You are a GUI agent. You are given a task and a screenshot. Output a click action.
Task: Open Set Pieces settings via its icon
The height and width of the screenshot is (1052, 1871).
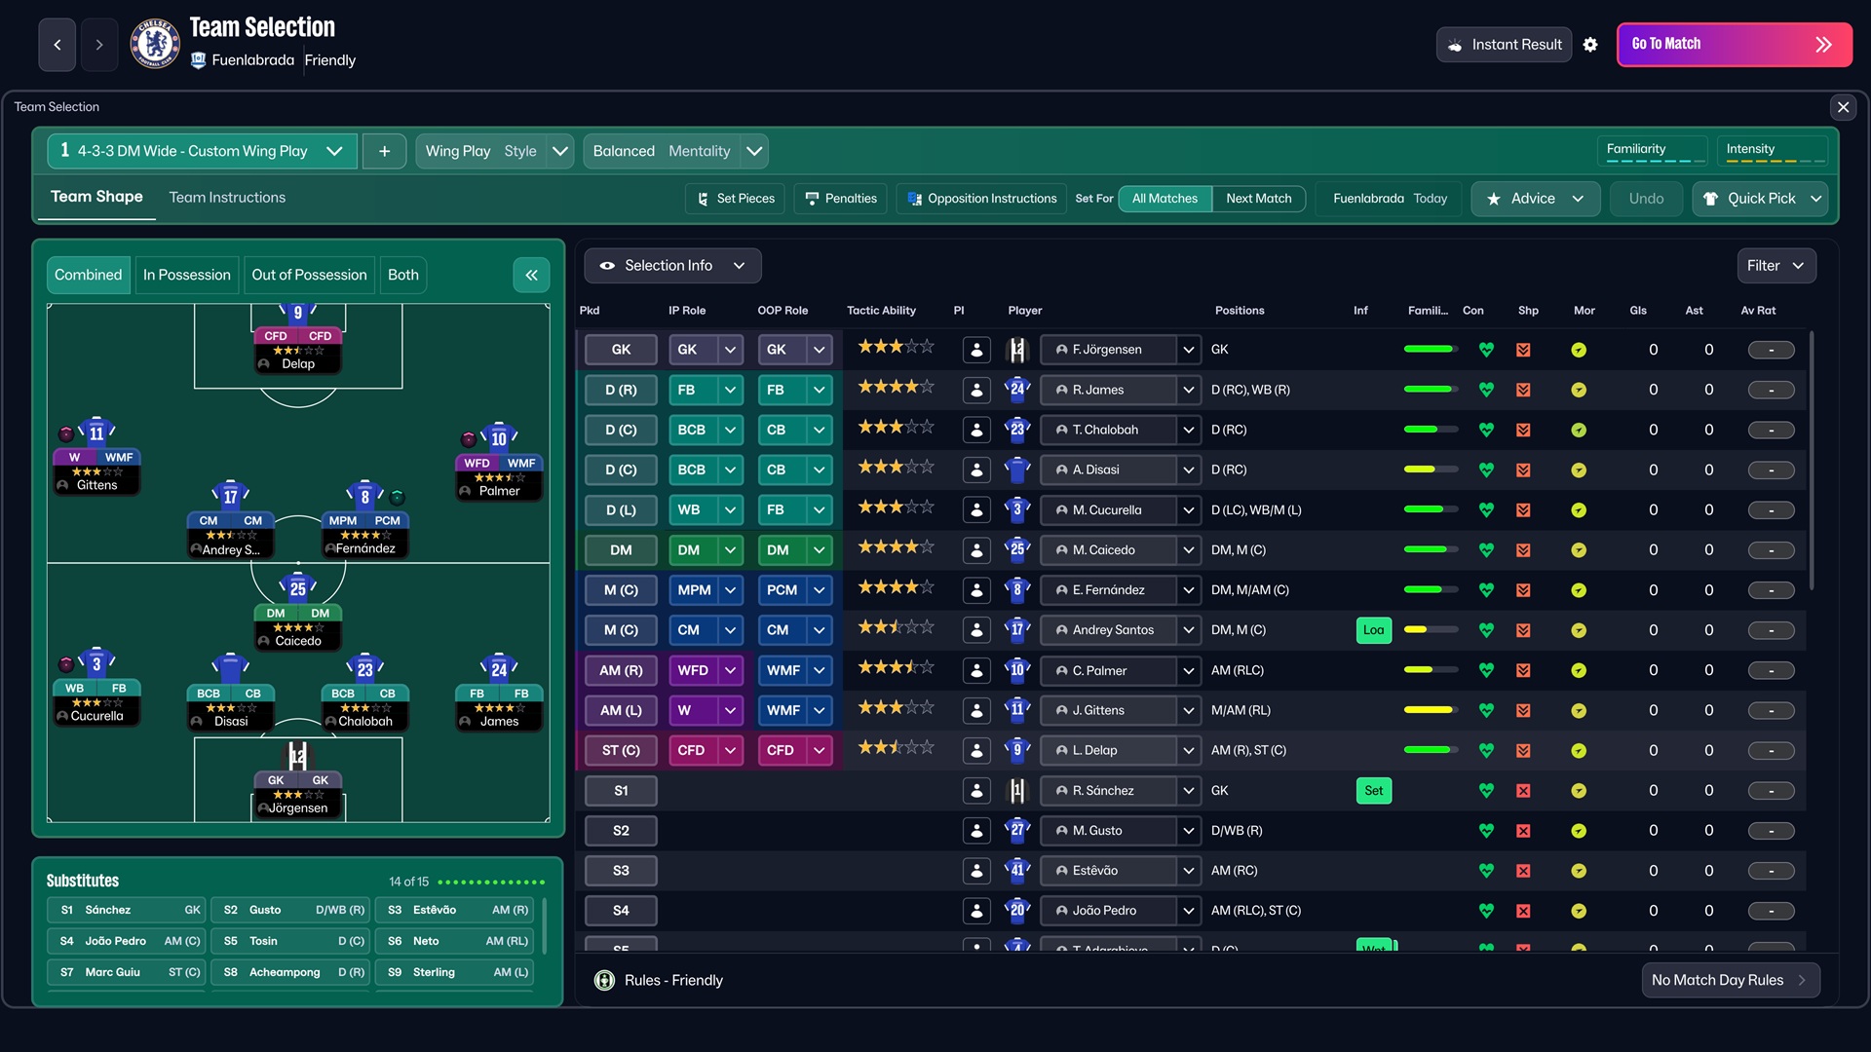pos(703,198)
